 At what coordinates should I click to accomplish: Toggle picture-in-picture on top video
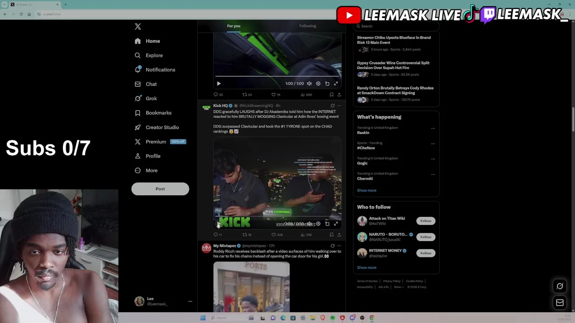pos(327,83)
